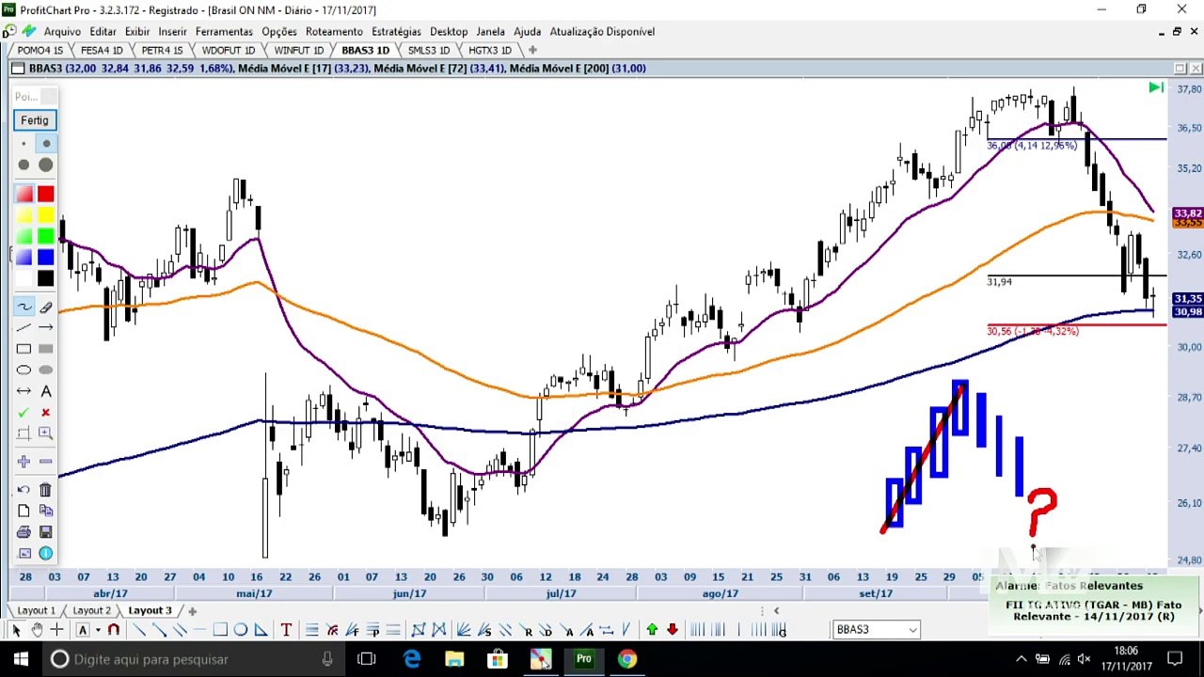Select the hand pan tool

pos(37,630)
